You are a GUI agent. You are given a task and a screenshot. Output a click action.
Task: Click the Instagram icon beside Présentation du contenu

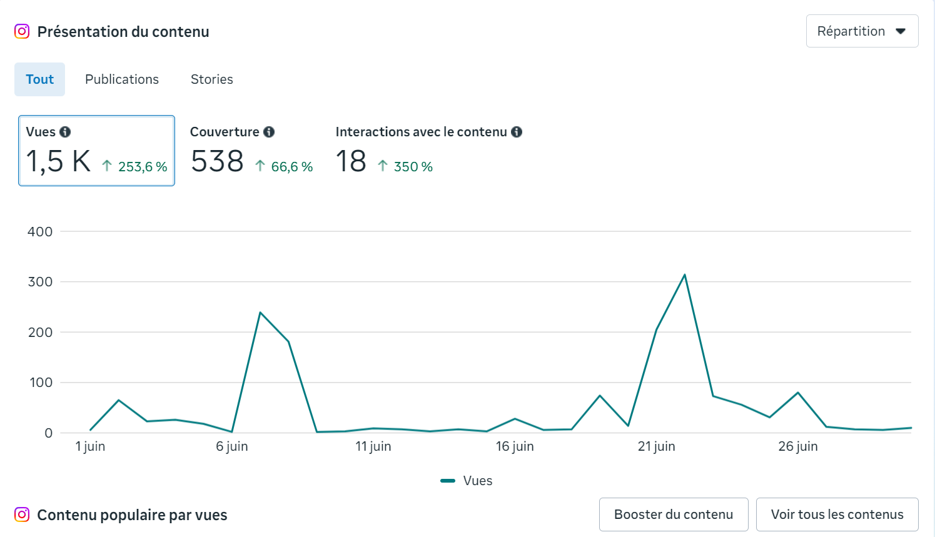coord(22,31)
